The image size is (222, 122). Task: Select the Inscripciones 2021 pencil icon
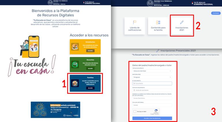[182, 22]
